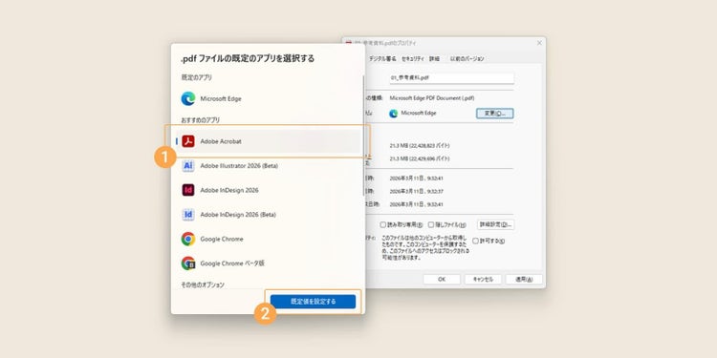Open the 以前のバージョン tab
This screenshot has height=358, width=717.
[467, 59]
